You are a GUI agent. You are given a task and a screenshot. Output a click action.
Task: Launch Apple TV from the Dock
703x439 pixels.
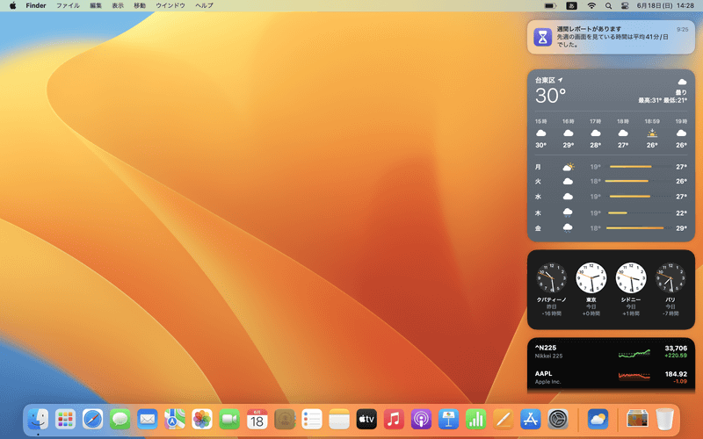(x=366, y=420)
